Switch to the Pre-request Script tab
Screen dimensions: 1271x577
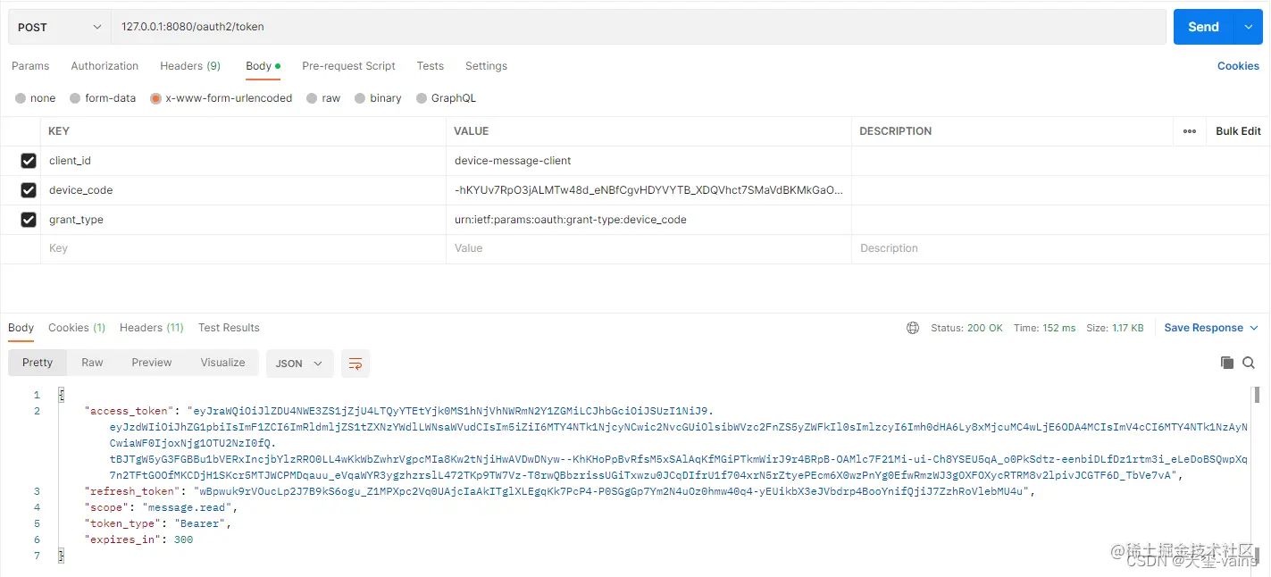tap(348, 65)
